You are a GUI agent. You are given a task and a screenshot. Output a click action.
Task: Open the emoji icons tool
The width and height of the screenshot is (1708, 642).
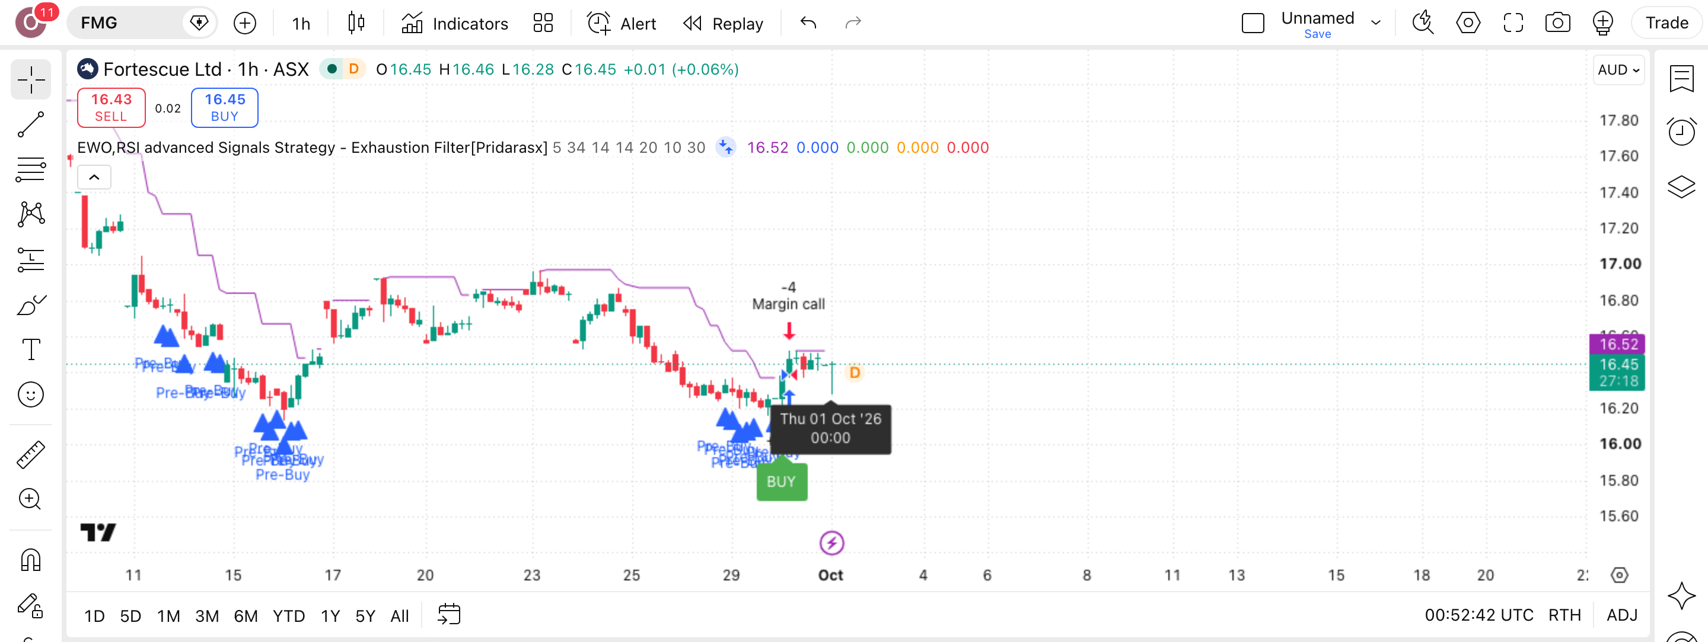[x=30, y=395]
